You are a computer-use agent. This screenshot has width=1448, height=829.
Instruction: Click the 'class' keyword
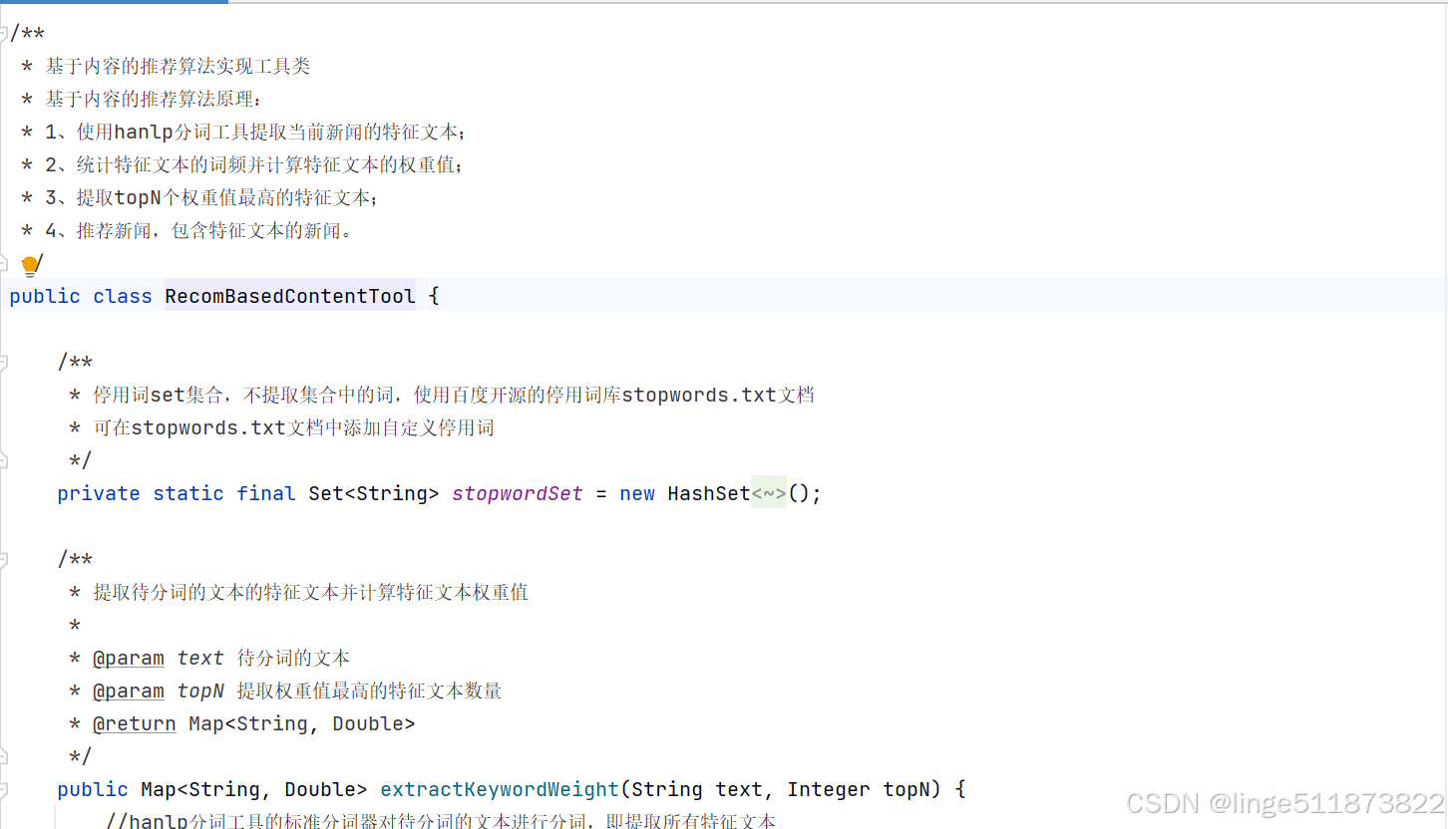point(123,296)
